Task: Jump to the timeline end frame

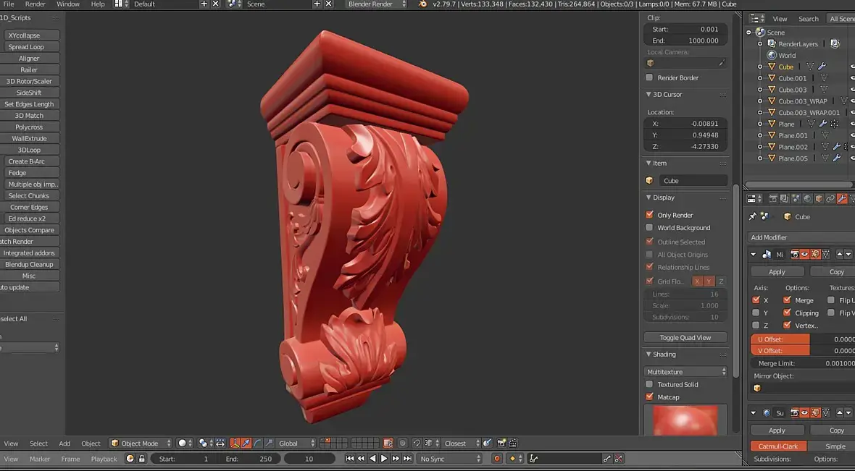Action: (x=407, y=459)
